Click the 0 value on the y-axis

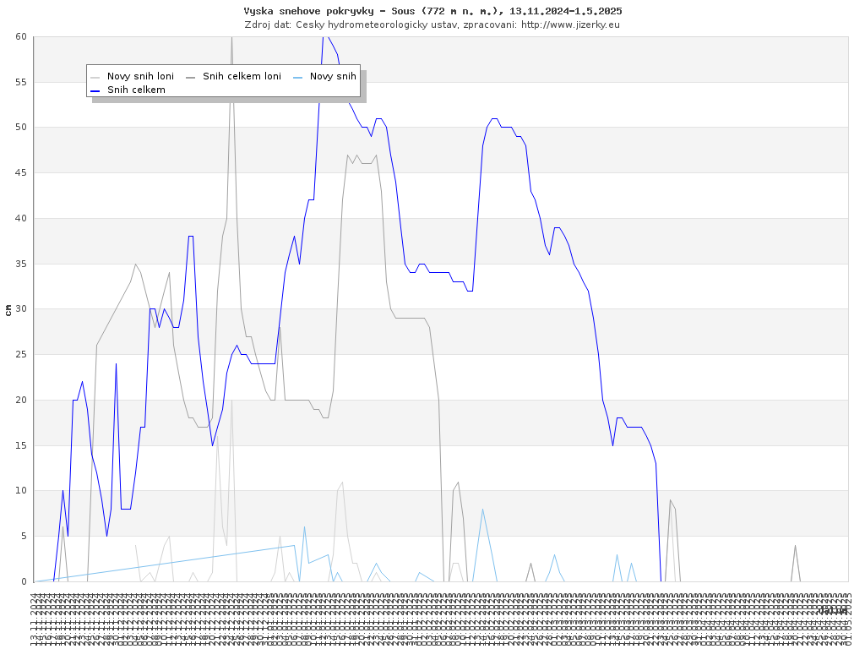click(x=24, y=581)
